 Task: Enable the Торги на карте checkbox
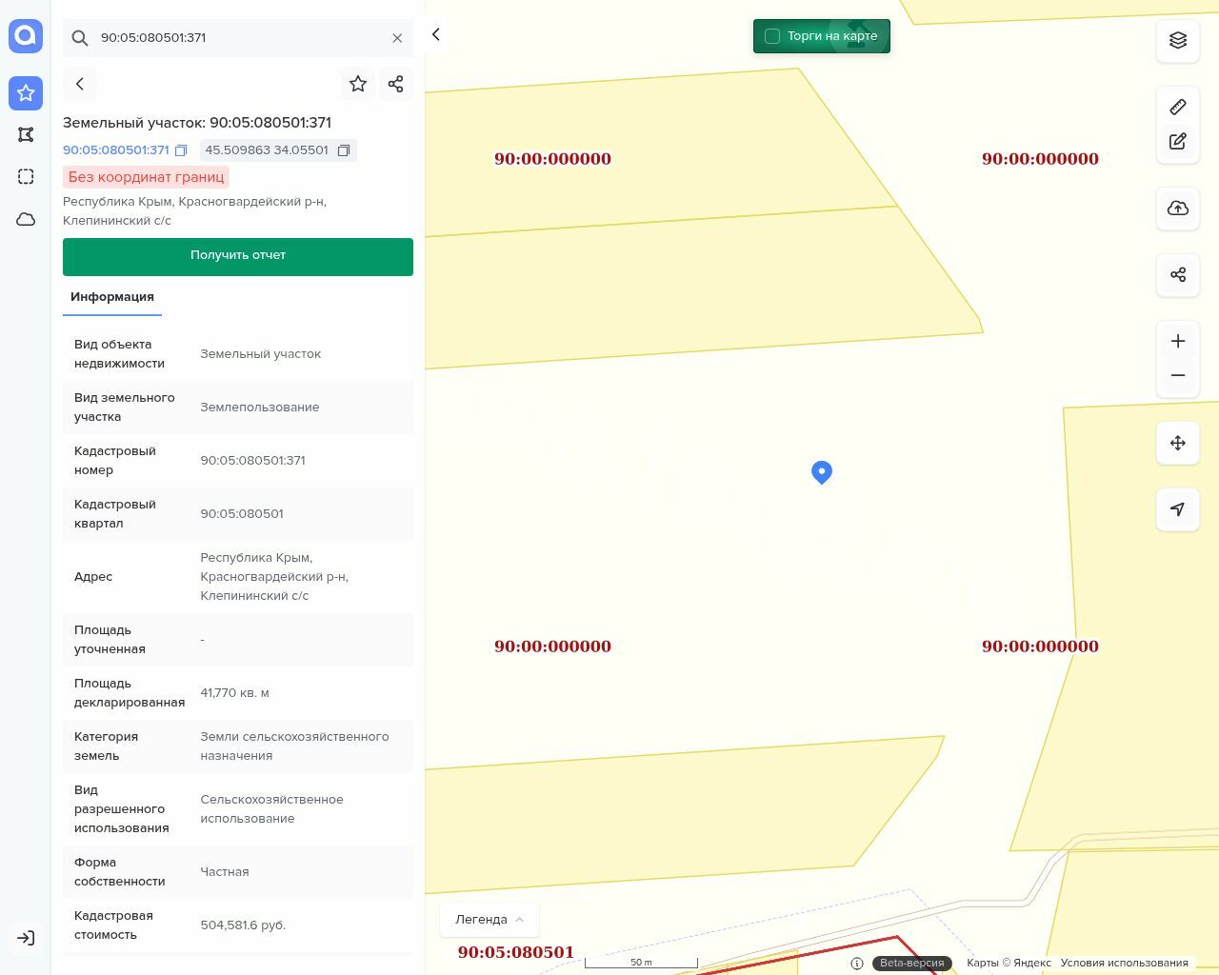coord(772,36)
